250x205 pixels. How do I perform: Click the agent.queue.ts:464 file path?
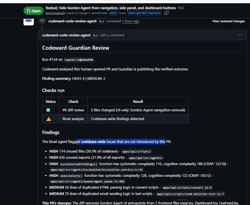point(87,182)
